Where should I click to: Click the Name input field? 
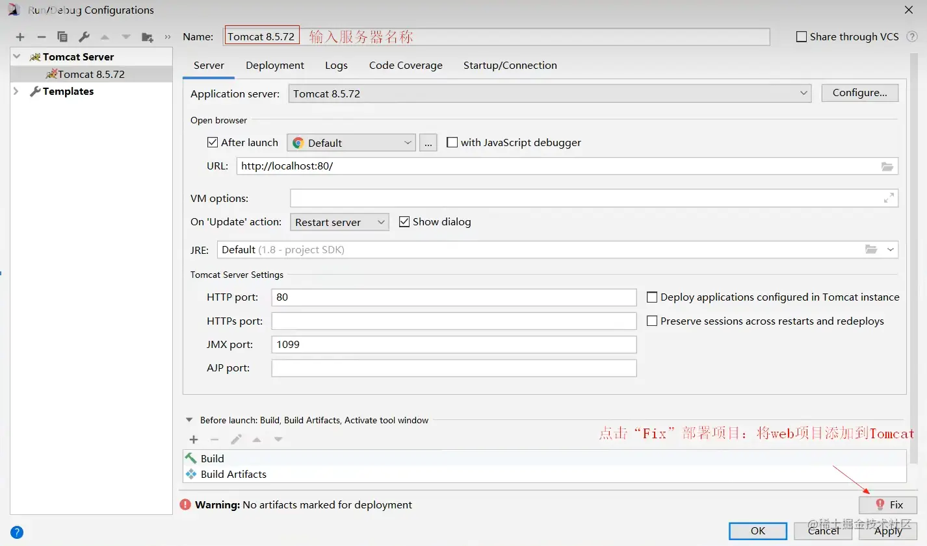pos(497,36)
